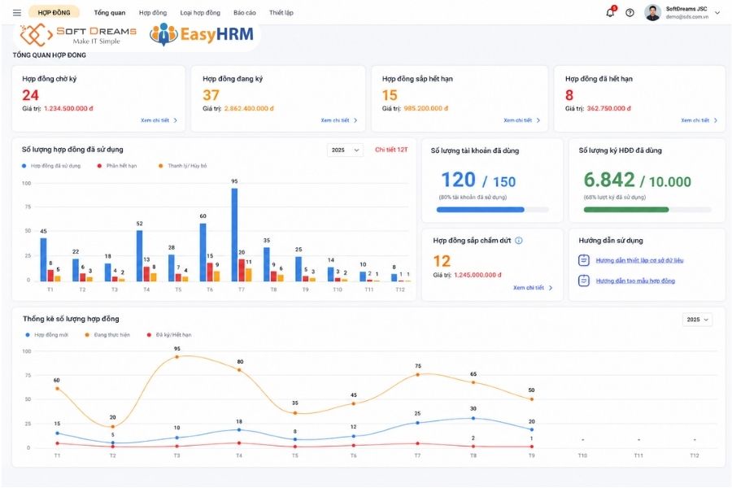This screenshot has height=488, width=732.
Task: Toggle Đang thực hiện legend series
Action: tap(107, 335)
